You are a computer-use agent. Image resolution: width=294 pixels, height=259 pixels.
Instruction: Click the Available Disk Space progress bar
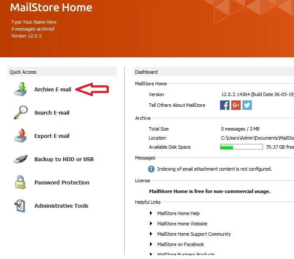point(242,147)
